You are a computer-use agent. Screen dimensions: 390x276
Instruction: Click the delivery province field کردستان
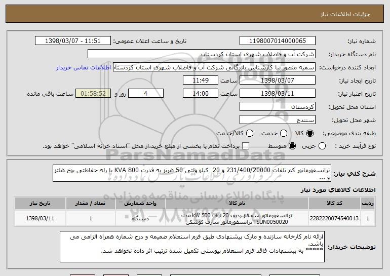(278, 107)
